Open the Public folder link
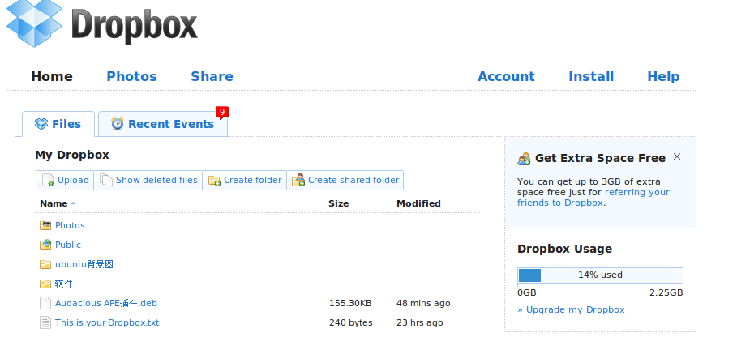The height and width of the screenshot is (350, 737). pos(68,245)
